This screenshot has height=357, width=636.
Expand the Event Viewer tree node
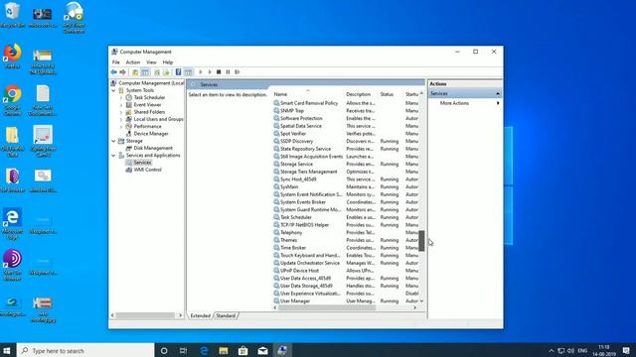click(x=121, y=105)
